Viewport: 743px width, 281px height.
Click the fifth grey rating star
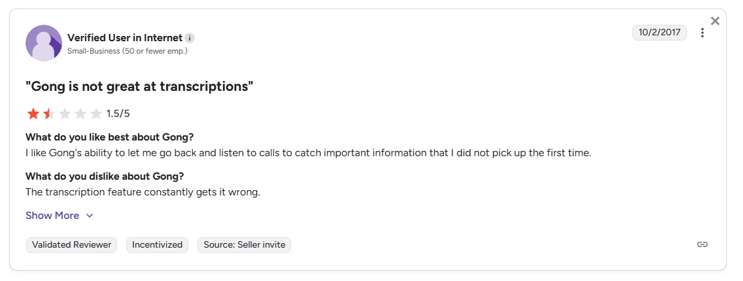[x=95, y=114]
